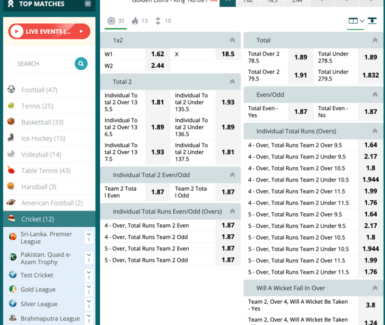This screenshot has height=325, width=385.
Task: Open Brahmaputra League in cricket list
Action: pos(50,318)
